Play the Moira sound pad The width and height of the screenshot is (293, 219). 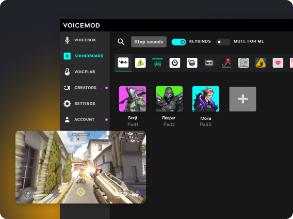point(206,99)
